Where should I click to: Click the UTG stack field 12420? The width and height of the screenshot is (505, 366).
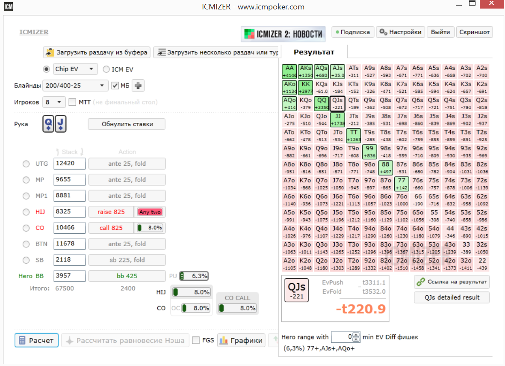coord(70,164)
